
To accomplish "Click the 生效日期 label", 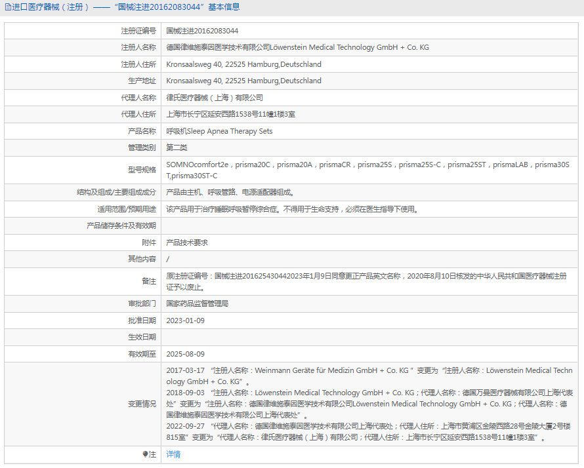I will pos(142,337).
